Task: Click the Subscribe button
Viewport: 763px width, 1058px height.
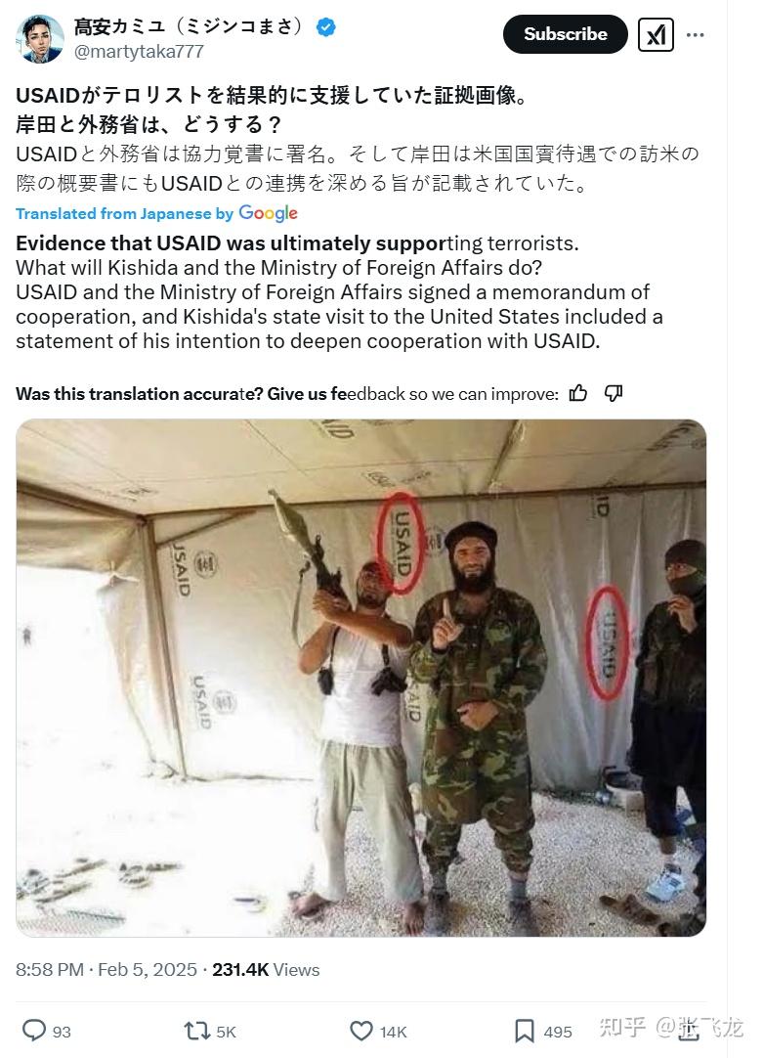Action: pos(565,34)
